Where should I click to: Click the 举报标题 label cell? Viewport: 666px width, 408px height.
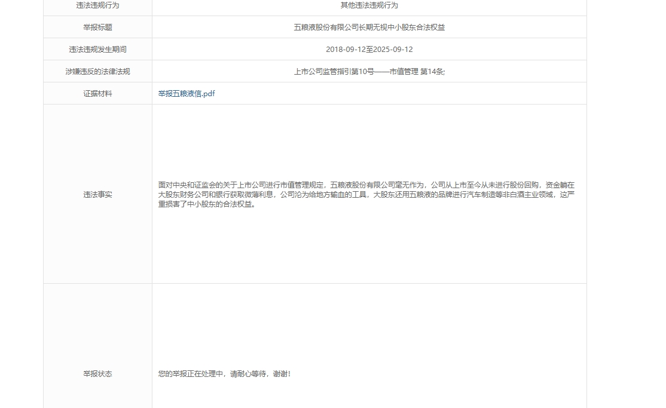tap(97, 27)
